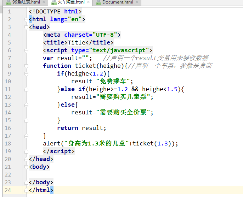
Task: Click line number 22 in the gutter
Action: [8, 175]
